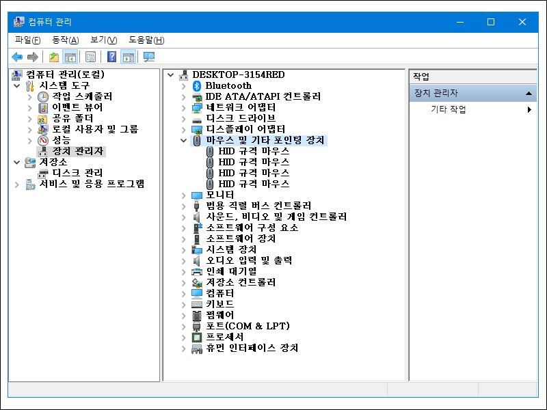The image size is (547, 410).
Task: Toggle the Show/Hide Action Pane icon
Action: 129,57
